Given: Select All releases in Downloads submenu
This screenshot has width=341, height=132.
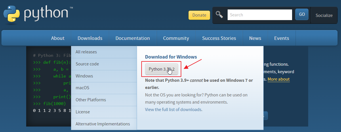Looking at the screenshot, I should [x=104, y=52].
